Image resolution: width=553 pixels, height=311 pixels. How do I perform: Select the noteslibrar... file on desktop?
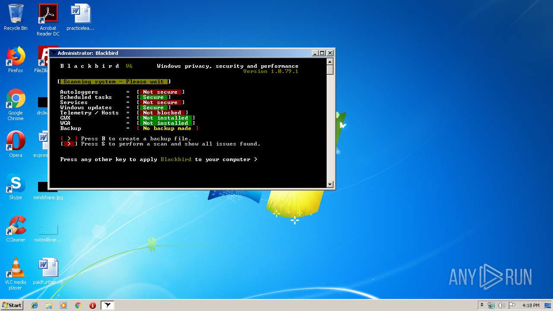[48, 233]
